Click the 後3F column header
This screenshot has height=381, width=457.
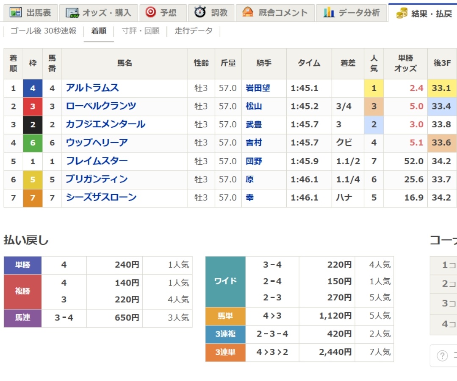tap(442, 63)
